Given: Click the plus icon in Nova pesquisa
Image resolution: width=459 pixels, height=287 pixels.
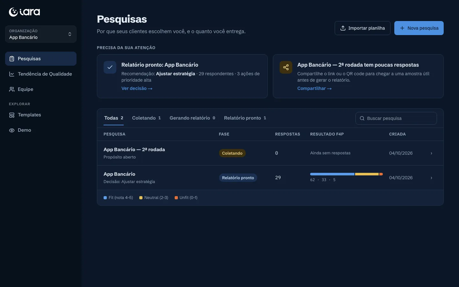Looking at the screenshot, I should (x=402, y=28).
